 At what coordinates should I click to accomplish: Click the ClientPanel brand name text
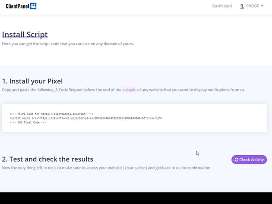tap(17, 6)
